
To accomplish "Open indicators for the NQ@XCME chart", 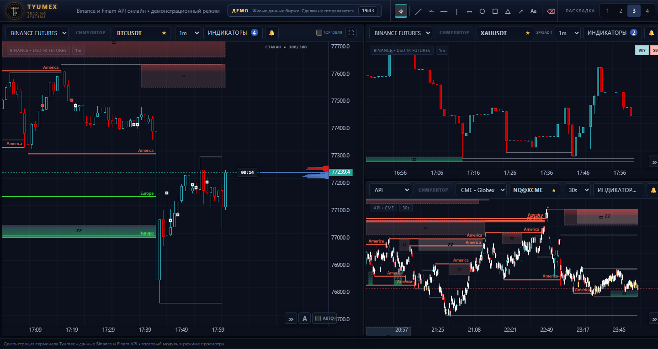I will pyautogui.click(x=619, y=190).
